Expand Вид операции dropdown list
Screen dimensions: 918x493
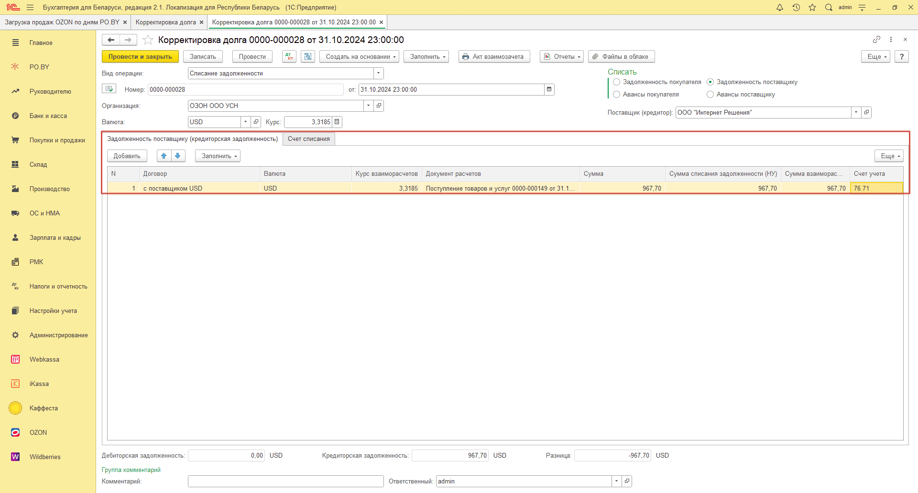[x=378, y=73]
